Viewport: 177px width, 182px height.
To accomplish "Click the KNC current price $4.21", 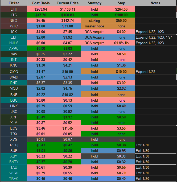I will point(68,65).
